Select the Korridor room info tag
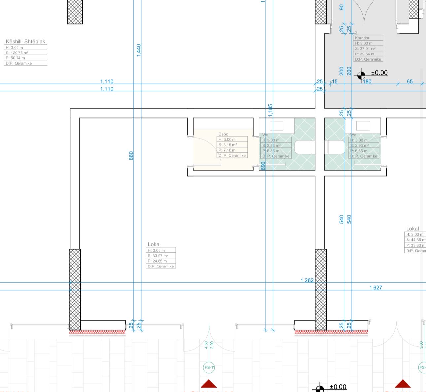This screenshot has height=392, width=426. pos(368,49)
